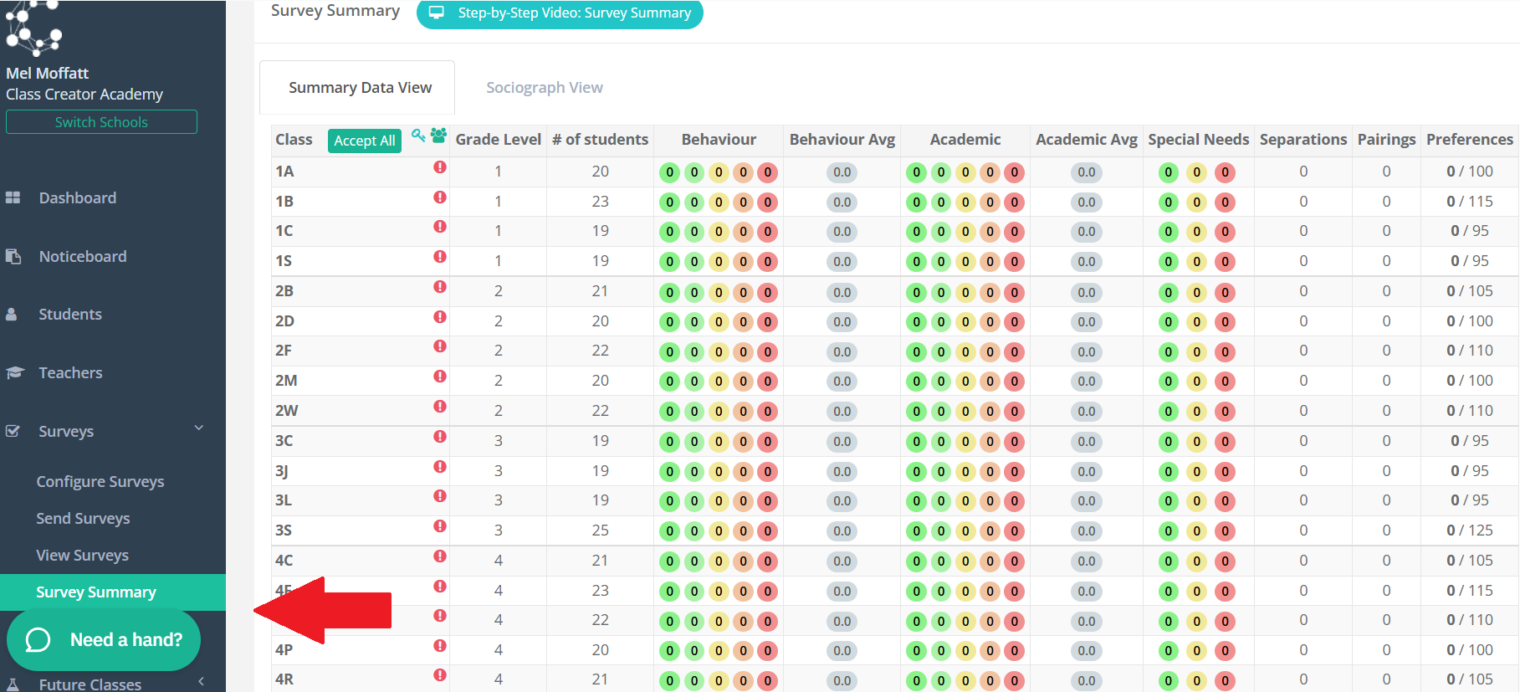Click the red Behaviour badge for class 1B
Image resolution: width=1520 pixels, height=692 pixels.
coord(767,202)
